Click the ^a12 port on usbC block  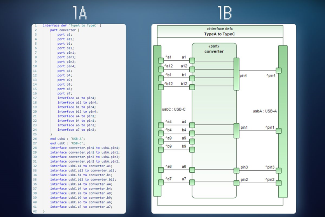pyautogui.click(x=161, y=70)
